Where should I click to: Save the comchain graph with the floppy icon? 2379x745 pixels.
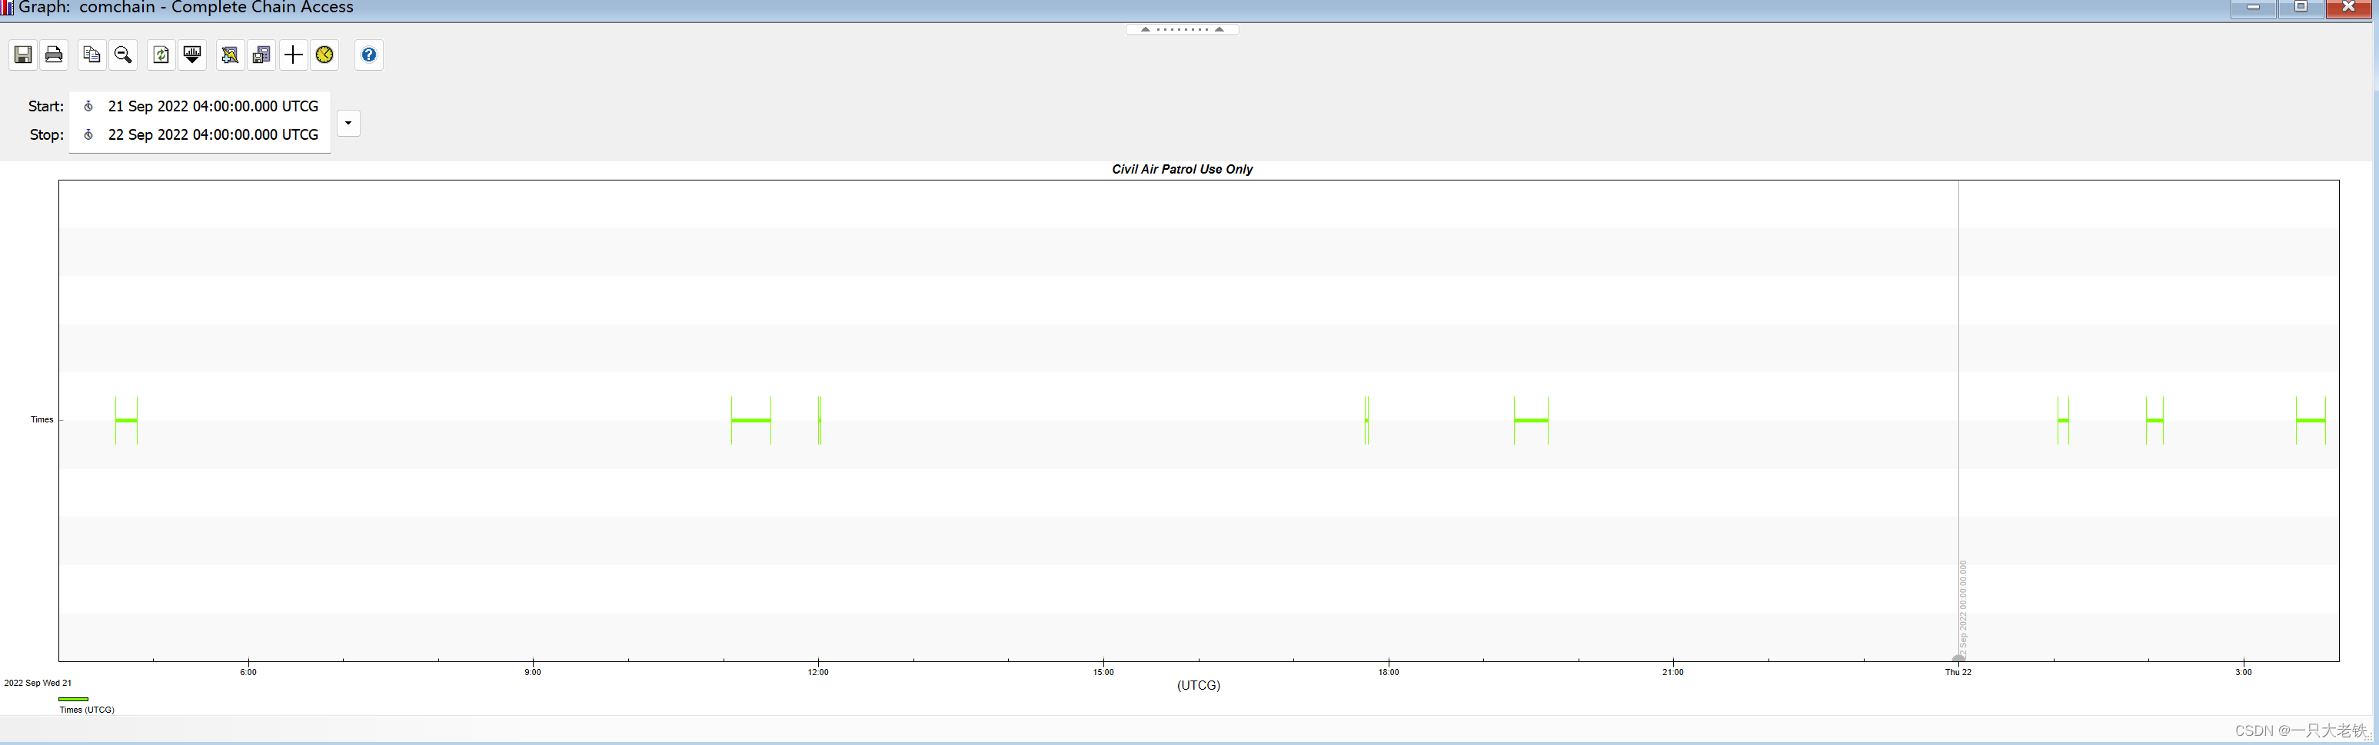(x=23, y=55)
